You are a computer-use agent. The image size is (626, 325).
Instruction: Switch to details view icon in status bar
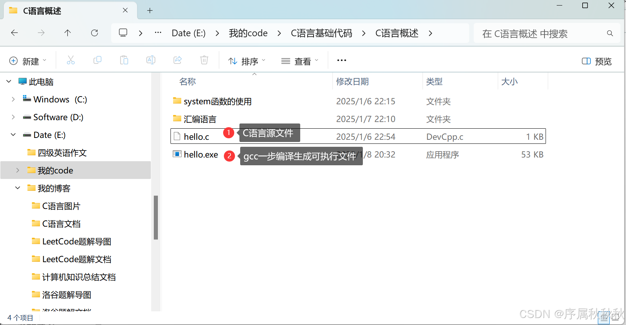coord(604,317)
